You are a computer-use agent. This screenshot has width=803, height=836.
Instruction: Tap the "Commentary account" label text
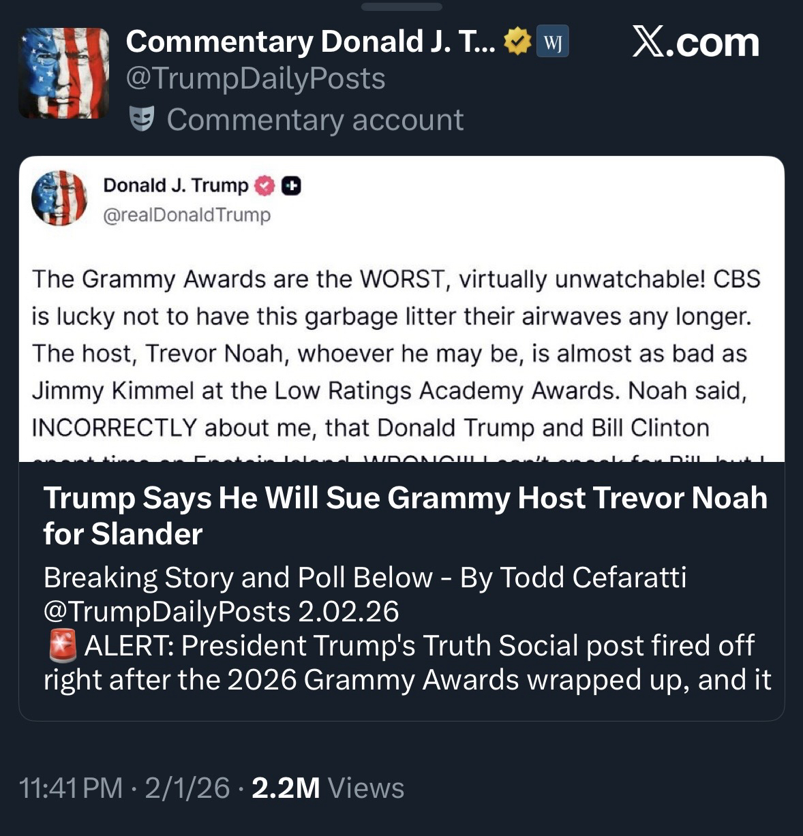pos(315,120)
